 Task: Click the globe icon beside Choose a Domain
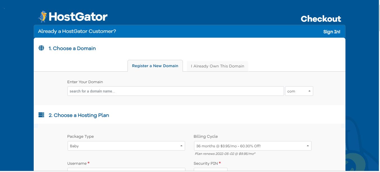[x=41, y=48]
